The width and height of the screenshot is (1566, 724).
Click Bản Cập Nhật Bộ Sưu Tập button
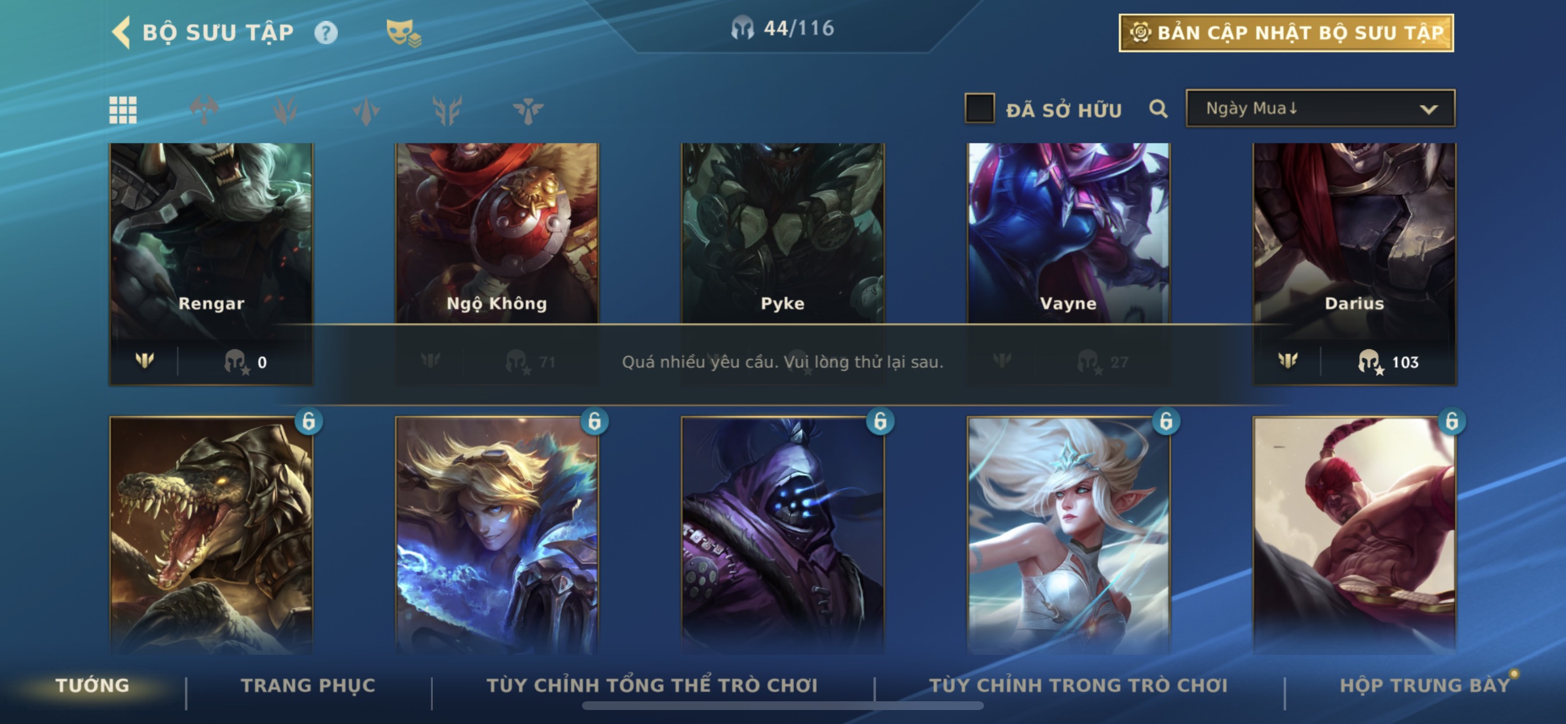pyautogui.click(x=1286, y=33)
